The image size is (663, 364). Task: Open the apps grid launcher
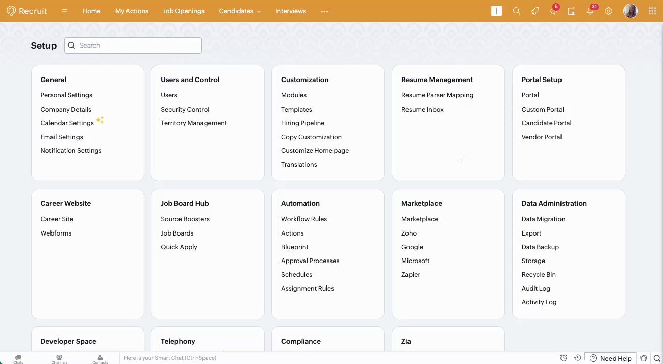click(652, 11)
